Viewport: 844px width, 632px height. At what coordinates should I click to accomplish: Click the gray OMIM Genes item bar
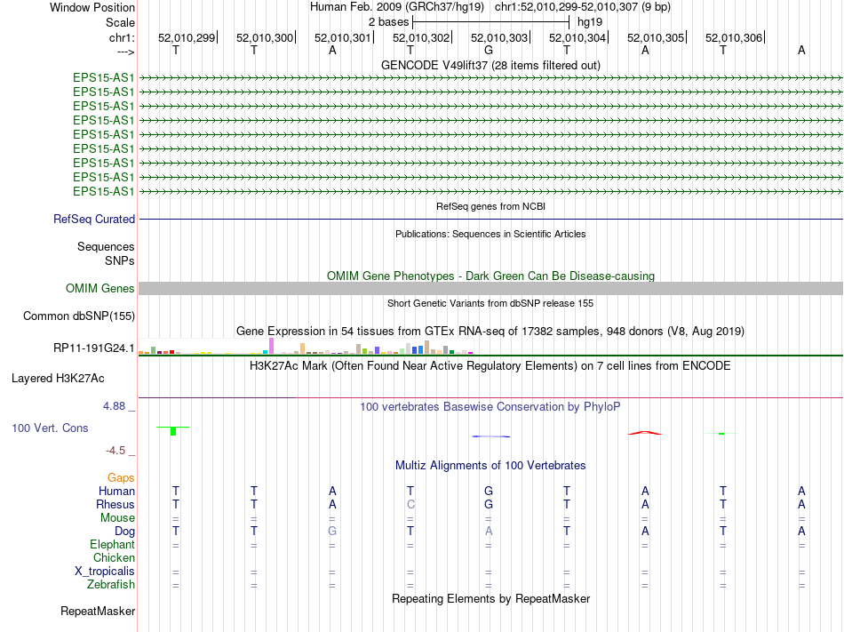490,289
